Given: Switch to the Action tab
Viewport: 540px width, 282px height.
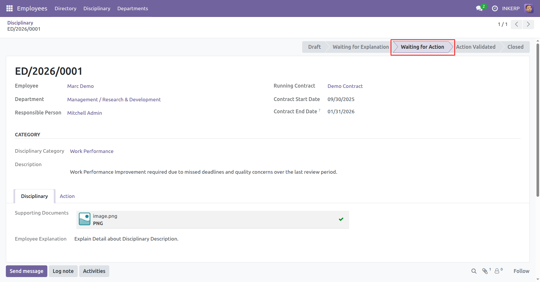Looking at the screenshot, I should (67, 196).
